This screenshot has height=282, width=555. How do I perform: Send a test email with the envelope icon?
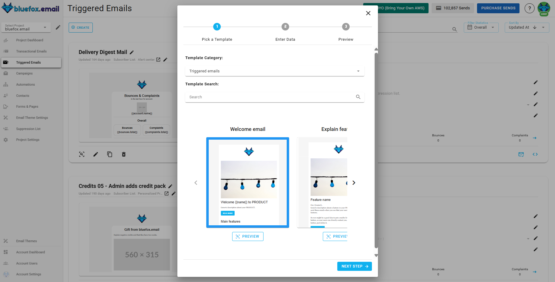coord(521,154)
